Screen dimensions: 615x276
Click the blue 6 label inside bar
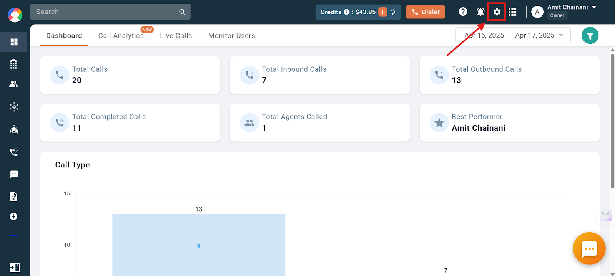tap(199, 246)
